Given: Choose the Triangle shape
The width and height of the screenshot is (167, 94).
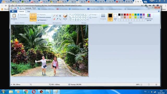Looking at the screenshot, I should pyautogui.click(x=85, y=15).
